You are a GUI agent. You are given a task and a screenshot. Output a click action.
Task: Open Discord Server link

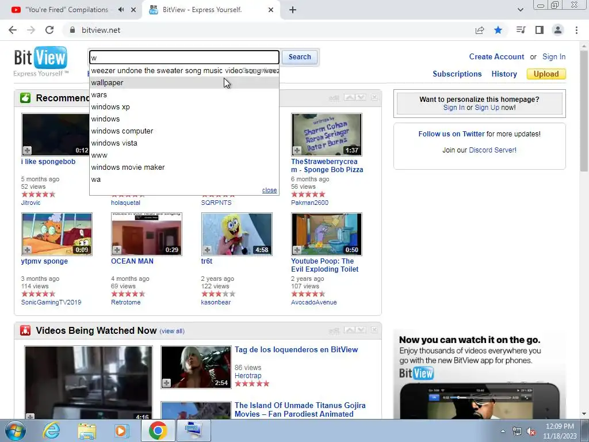click(x=492, y=150)
